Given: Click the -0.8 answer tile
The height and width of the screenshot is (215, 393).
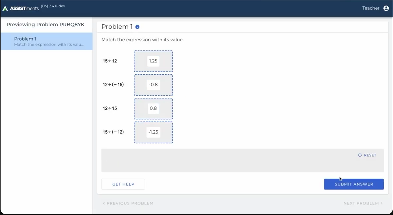Looking at the screenshot, I should pyautogui.click(x=153, y=85).
